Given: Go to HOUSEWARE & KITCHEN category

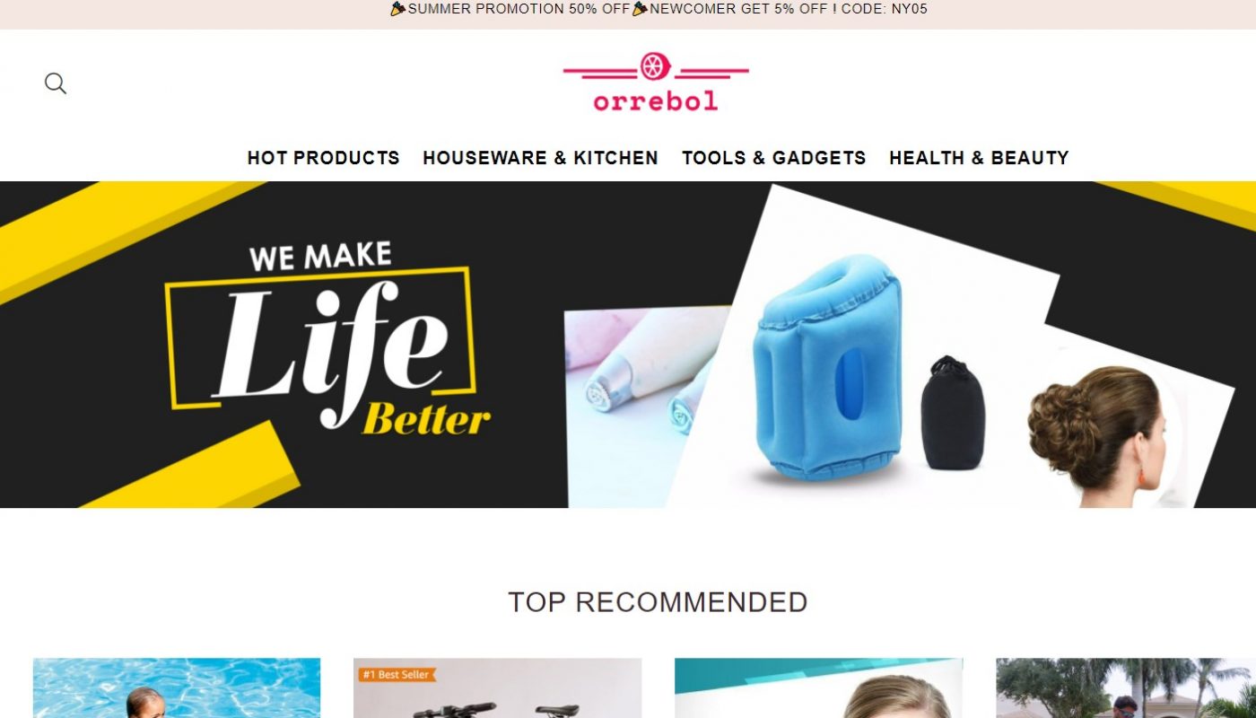Looking at the screenshot, I should 541,158.
